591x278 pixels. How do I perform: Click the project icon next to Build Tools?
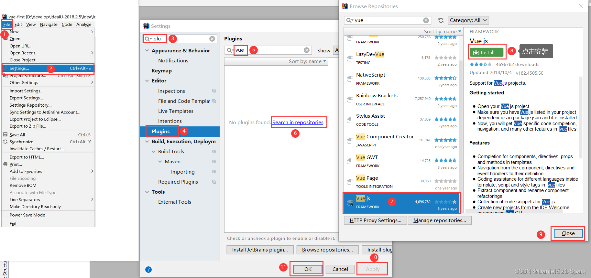(x=214, y=151)
